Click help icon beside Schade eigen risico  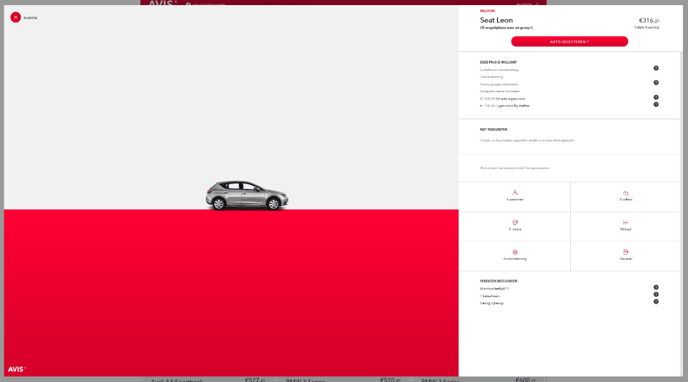click(656, 97)
